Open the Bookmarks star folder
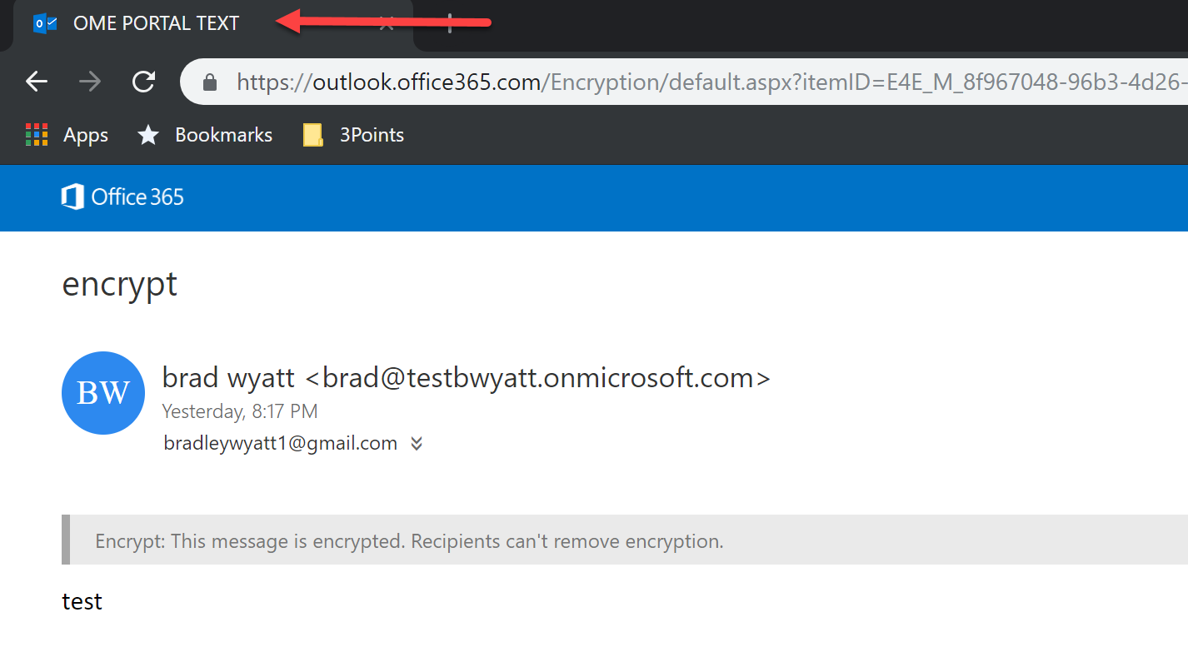 tap(205, 135)
